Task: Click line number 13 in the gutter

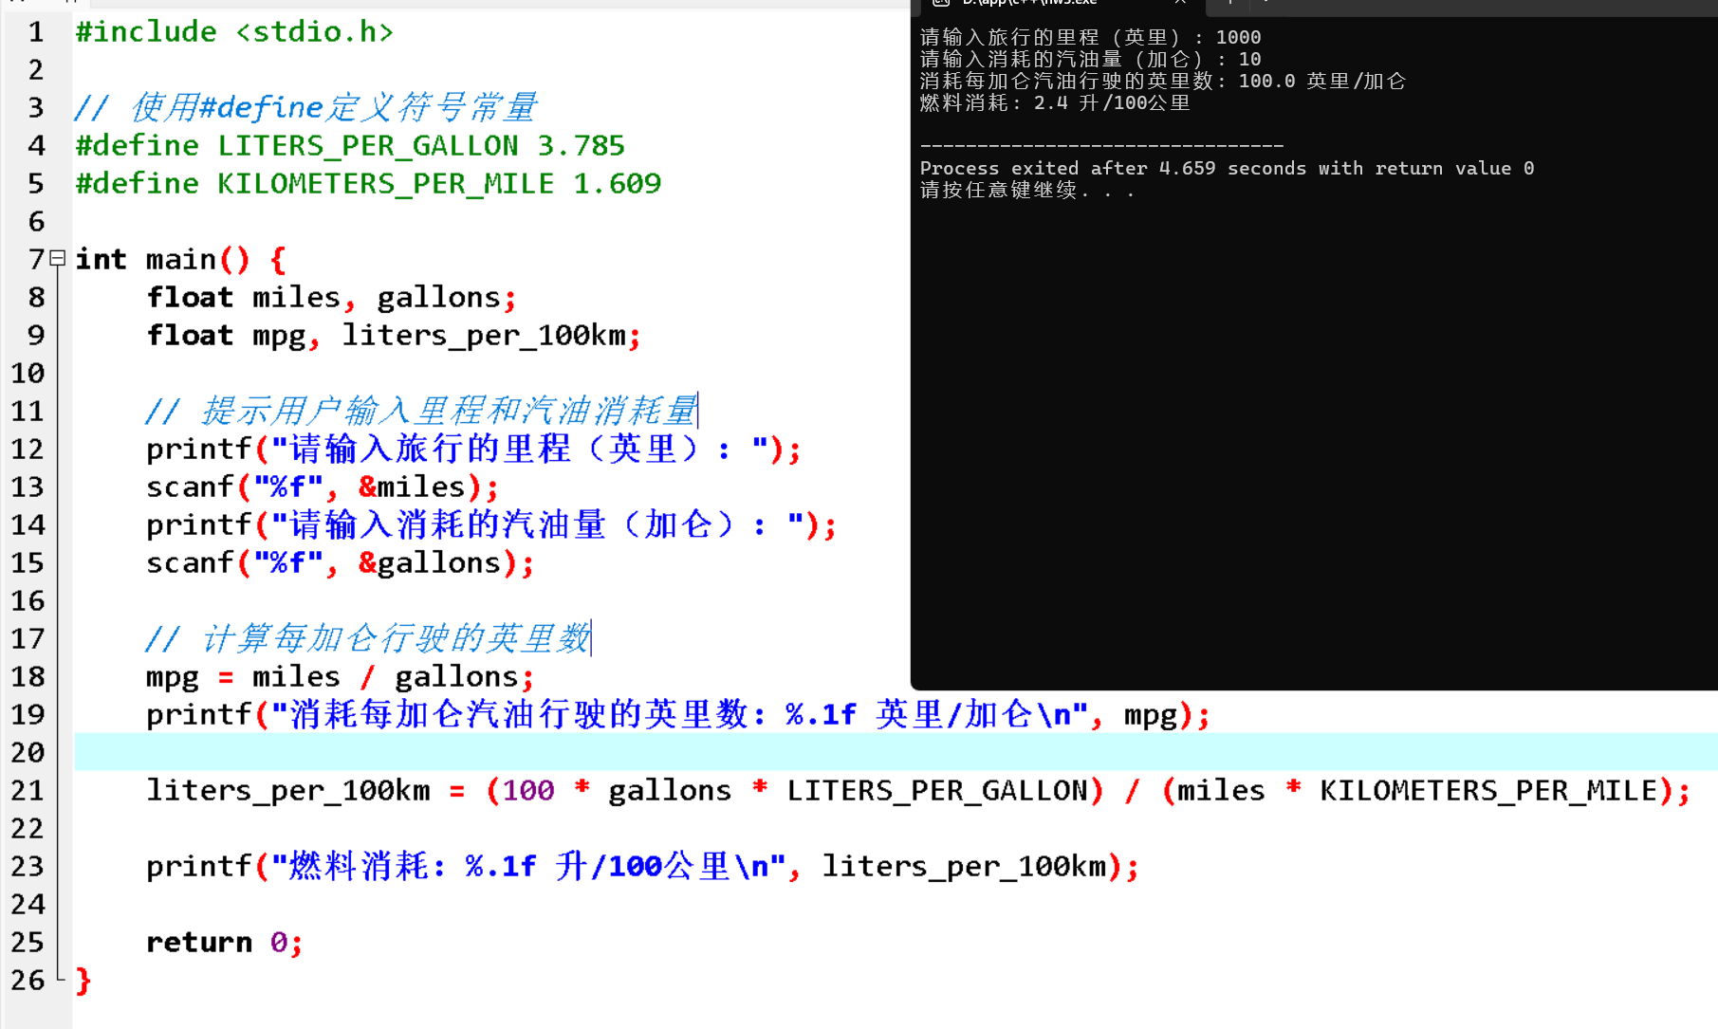Action: 28,487
